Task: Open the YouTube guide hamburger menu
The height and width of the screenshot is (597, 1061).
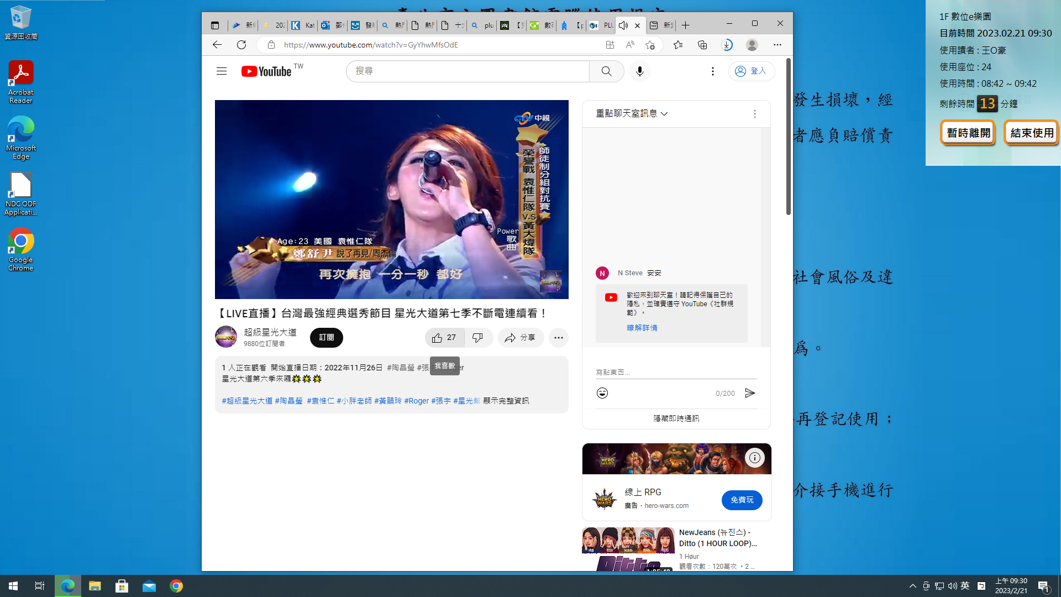Action: pos(222,71)
